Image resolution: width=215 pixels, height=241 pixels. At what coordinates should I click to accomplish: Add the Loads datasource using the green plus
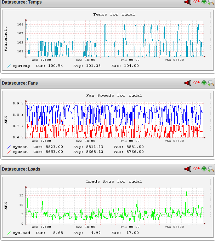(204, 169)
